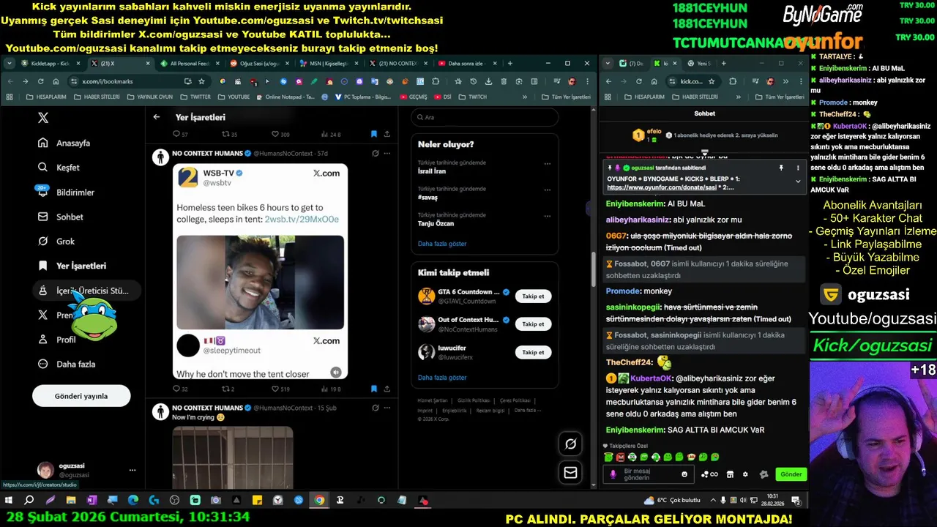Click the X search field labeled Ara
This screenshot has height=527, width=937.
485,117
